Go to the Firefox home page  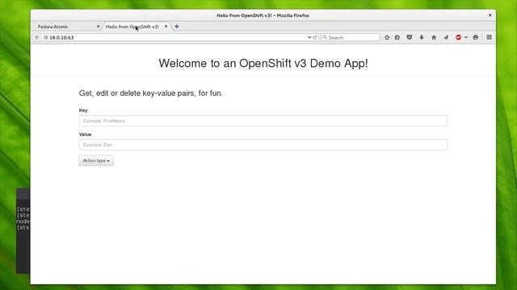[434, 38]
